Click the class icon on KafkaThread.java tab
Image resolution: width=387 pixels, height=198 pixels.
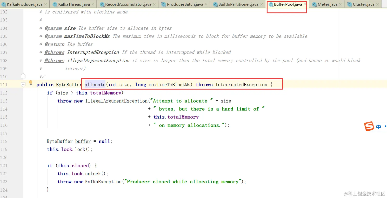pyautogui.click(x=55, y=4)
